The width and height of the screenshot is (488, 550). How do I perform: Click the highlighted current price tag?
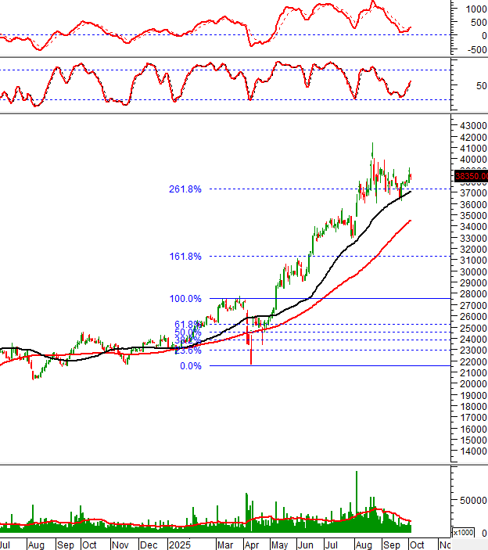(x=471, y=176)
